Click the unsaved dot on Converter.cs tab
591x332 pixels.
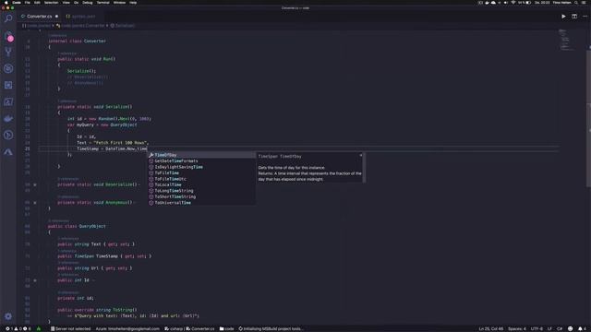(57, 17)
